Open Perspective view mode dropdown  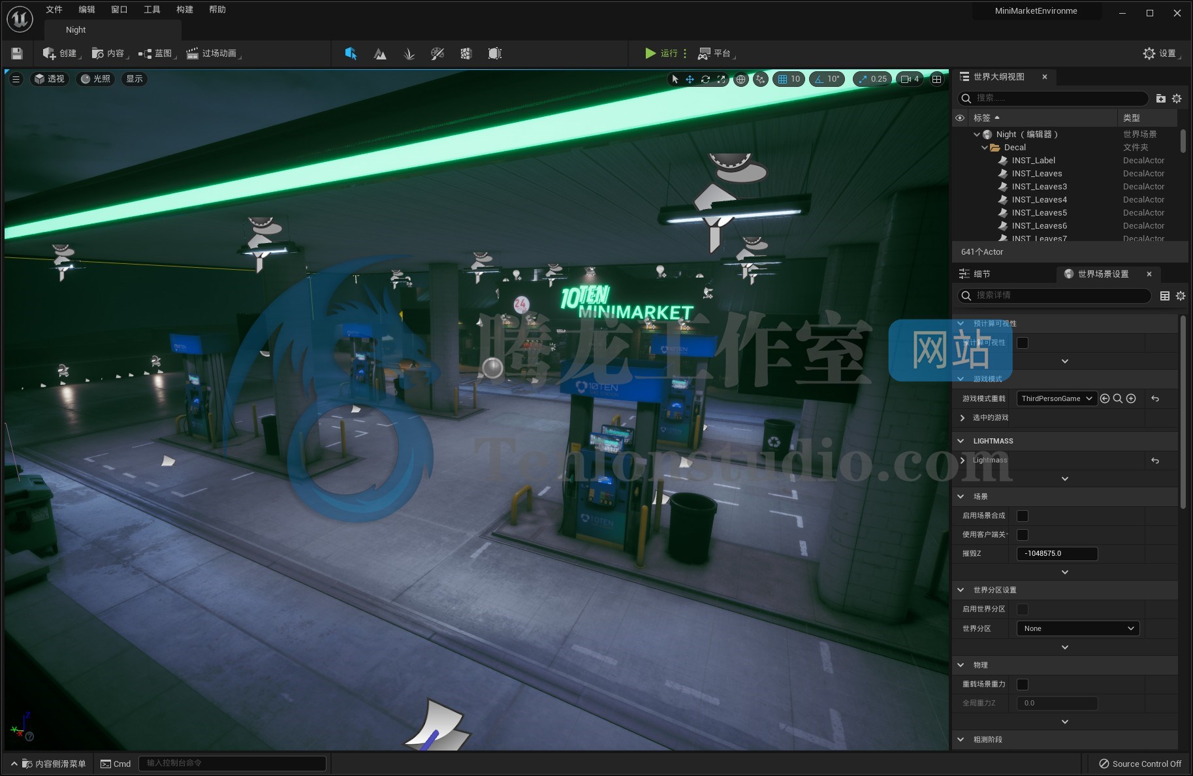(x=50, y=79)
